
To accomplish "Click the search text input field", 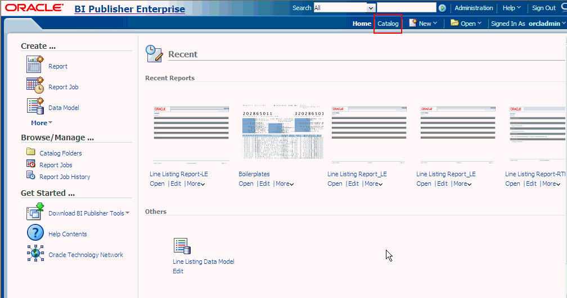I will point(407,8).
